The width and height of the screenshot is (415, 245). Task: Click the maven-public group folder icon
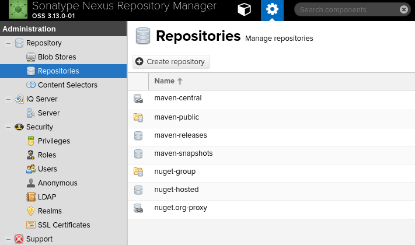point(138,117)
